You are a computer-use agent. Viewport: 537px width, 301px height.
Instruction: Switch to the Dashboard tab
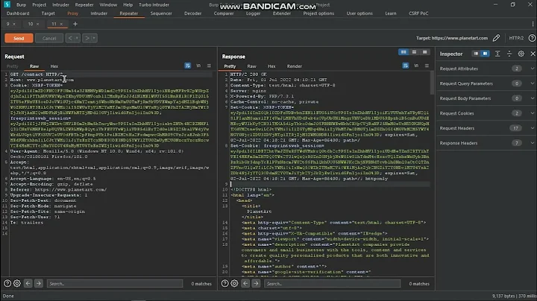(x=18, y=13)
